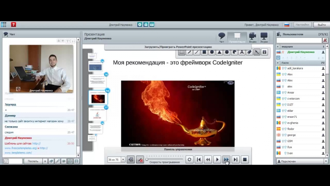Toggle the slide list panel button
The image size is (330, 186).
[131, 160]
